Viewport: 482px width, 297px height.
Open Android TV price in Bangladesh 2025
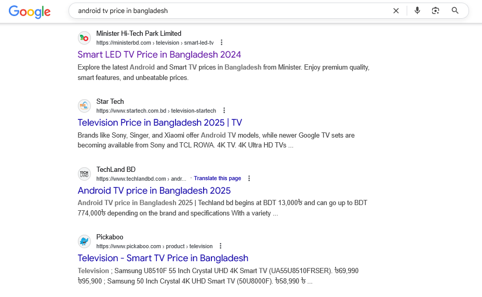[154, 191]
